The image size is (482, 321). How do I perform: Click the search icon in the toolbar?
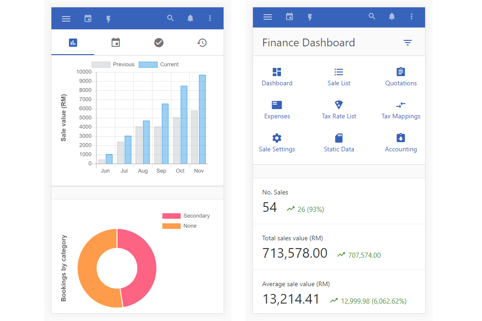[372, 17]
